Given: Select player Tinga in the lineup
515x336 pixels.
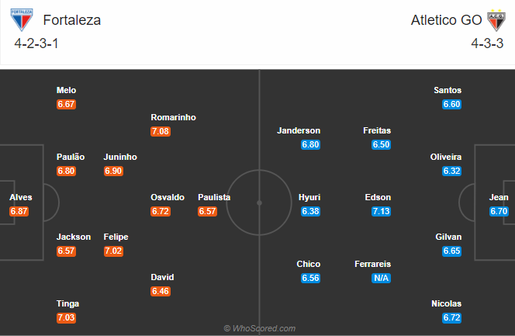Looking at the screenshot, I should click(68, 303).
